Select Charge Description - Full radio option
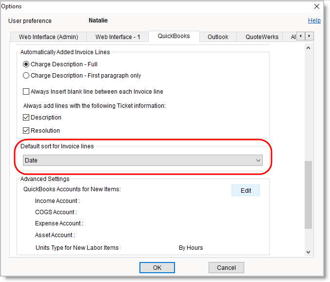The width and height of the screenshot is (330, 282). 26,64
